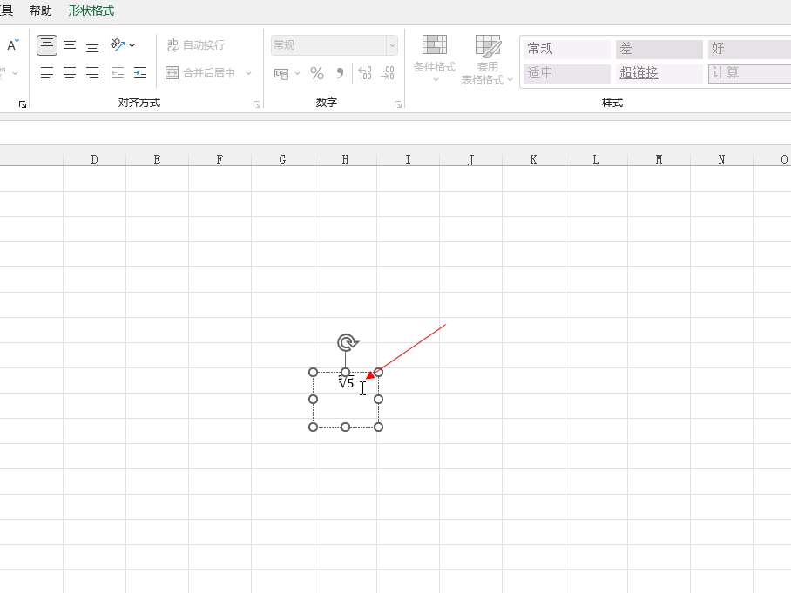
Task: Apply the 好 cell style
Action: click(x=747, y=49)
